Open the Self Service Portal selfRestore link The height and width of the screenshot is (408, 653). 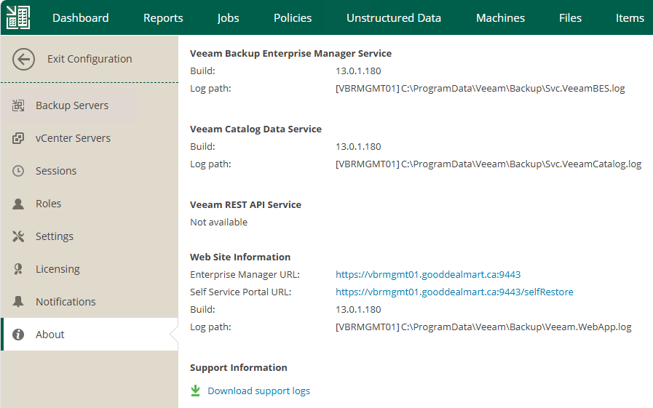(454, 292)
